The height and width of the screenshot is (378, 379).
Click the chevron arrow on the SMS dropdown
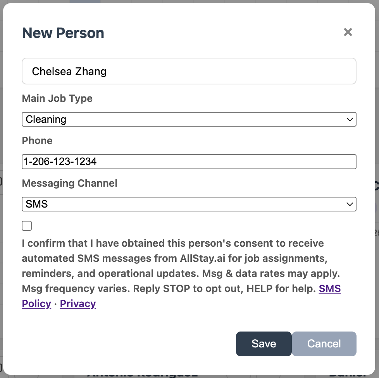[x=350, y=204]
